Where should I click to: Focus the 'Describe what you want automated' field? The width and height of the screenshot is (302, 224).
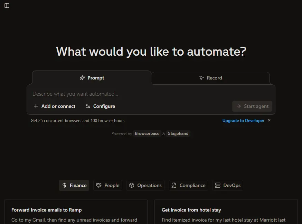(x=151, y=94)
